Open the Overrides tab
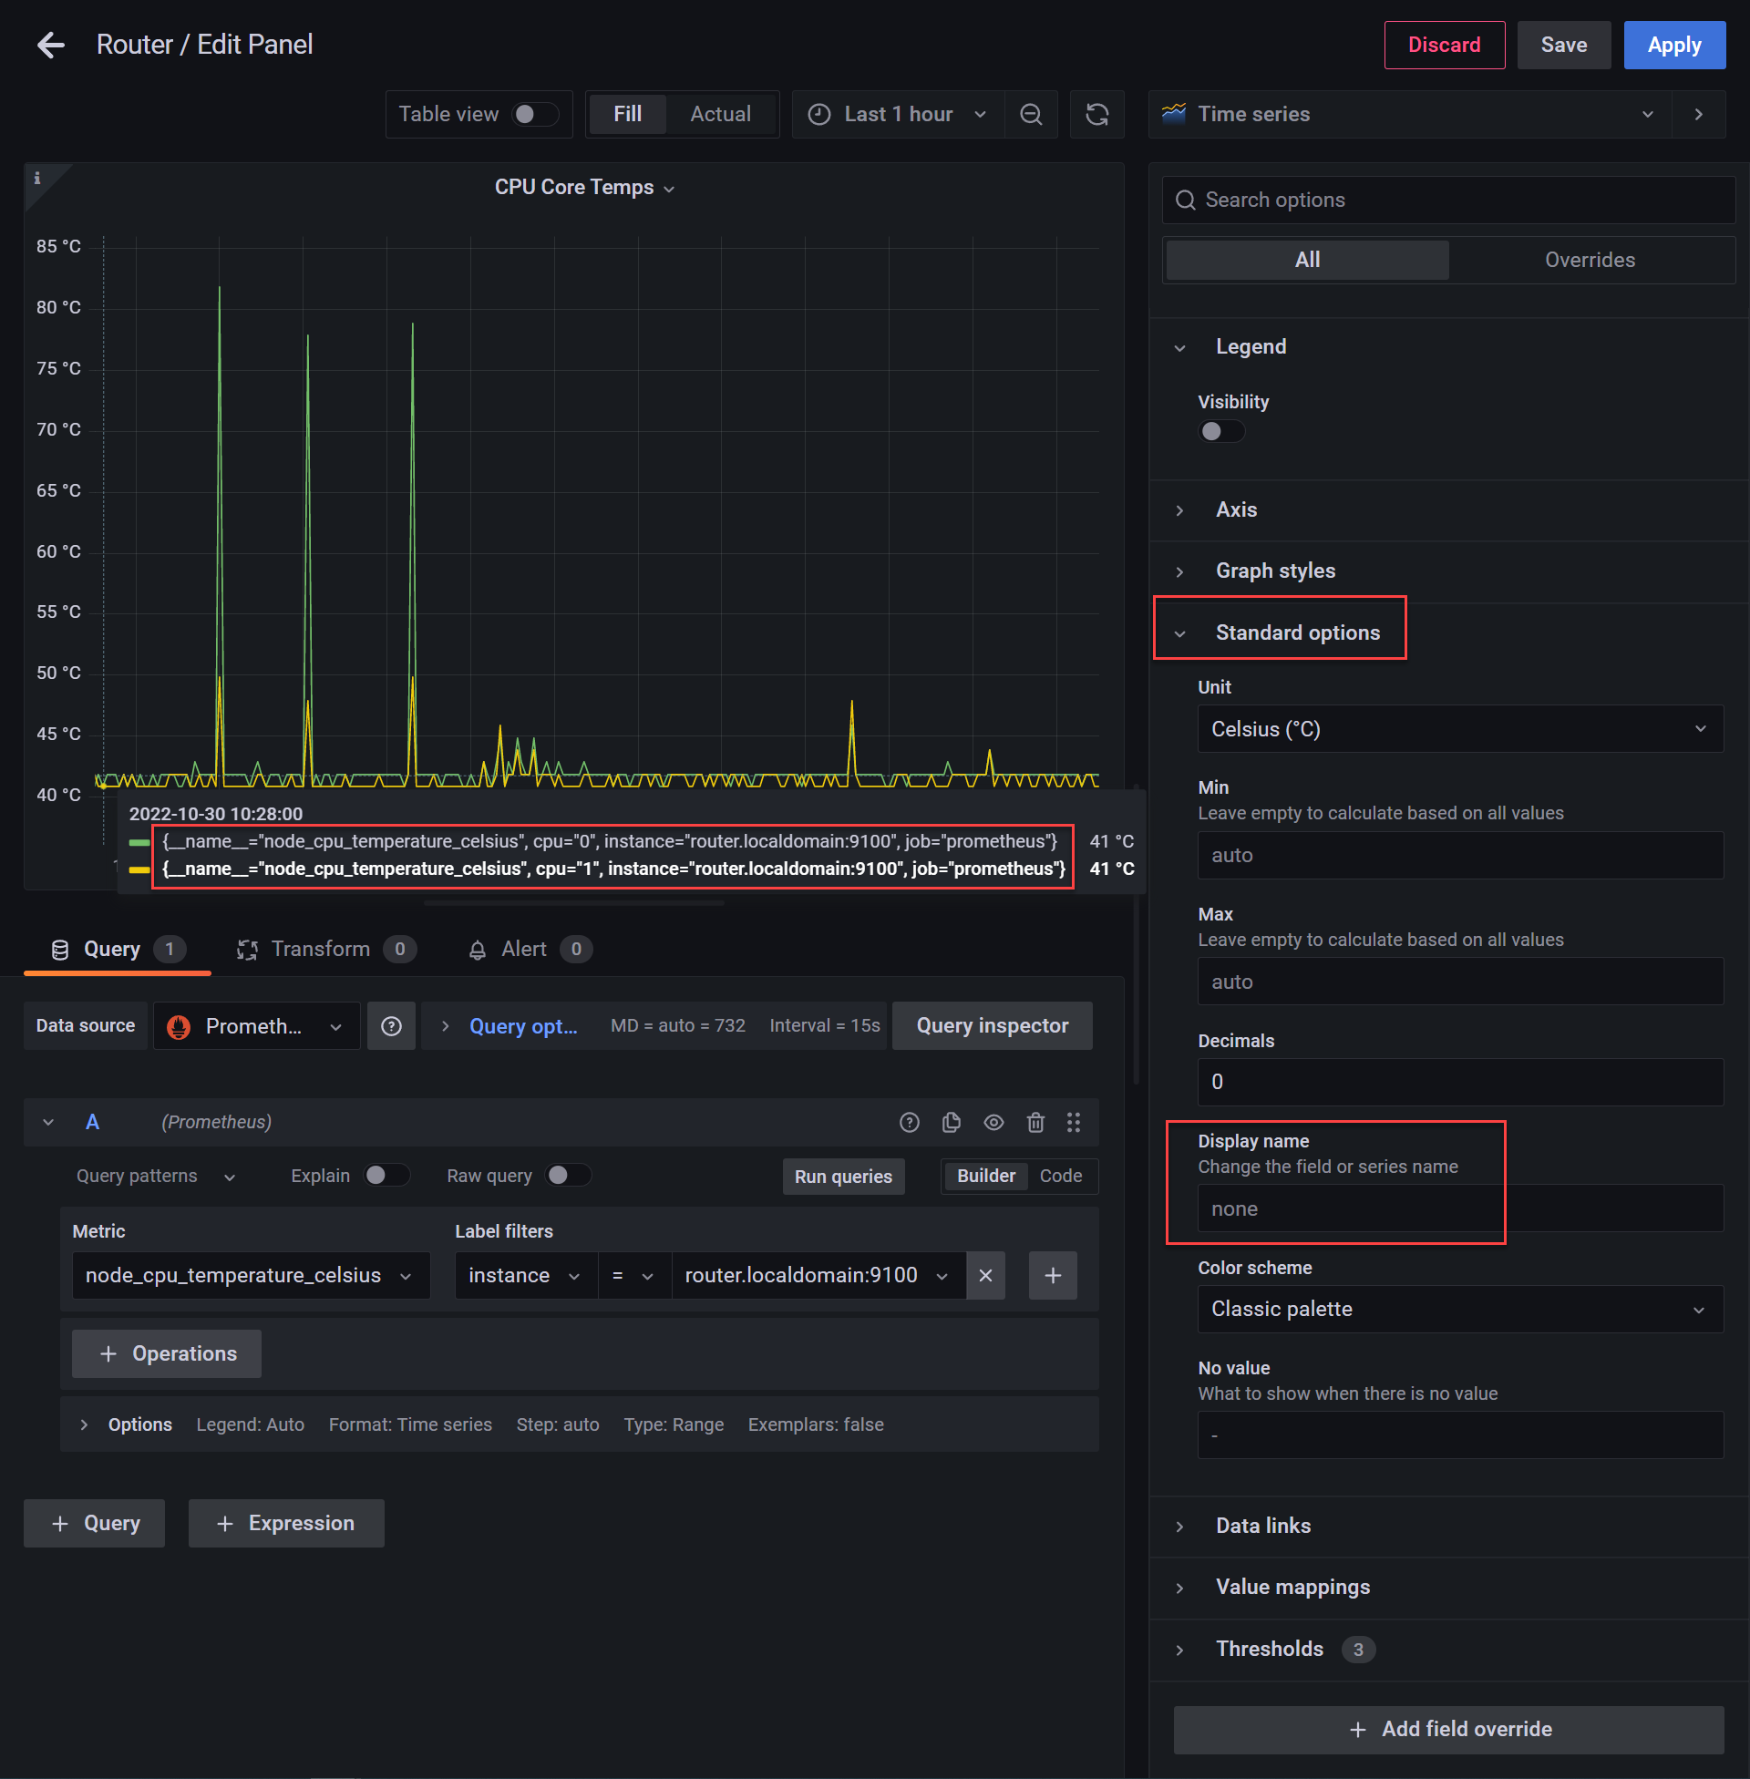The width and height of the screenshot is (1750, 1779). tap(1590, 260)
